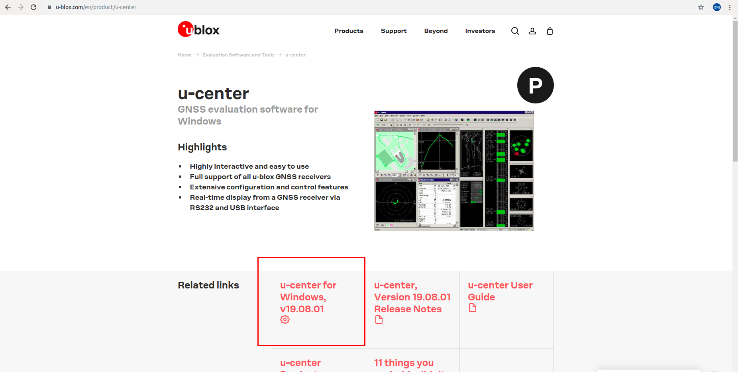Click the gear icon under u-center for Windows
The height and width of the screenshot is (372, 738).
click(x=285, y=319)
